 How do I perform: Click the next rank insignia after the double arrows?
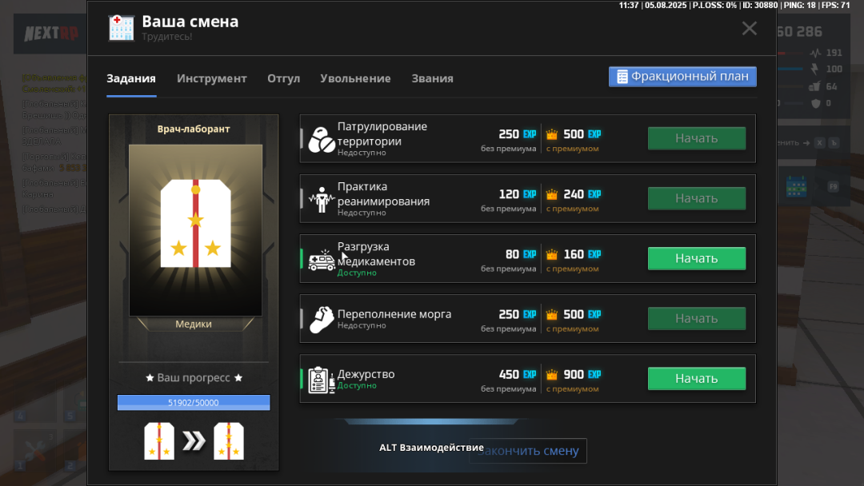229,441
